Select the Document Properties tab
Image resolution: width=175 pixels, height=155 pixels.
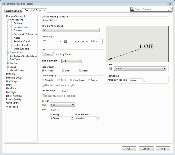tap(35, 10)
